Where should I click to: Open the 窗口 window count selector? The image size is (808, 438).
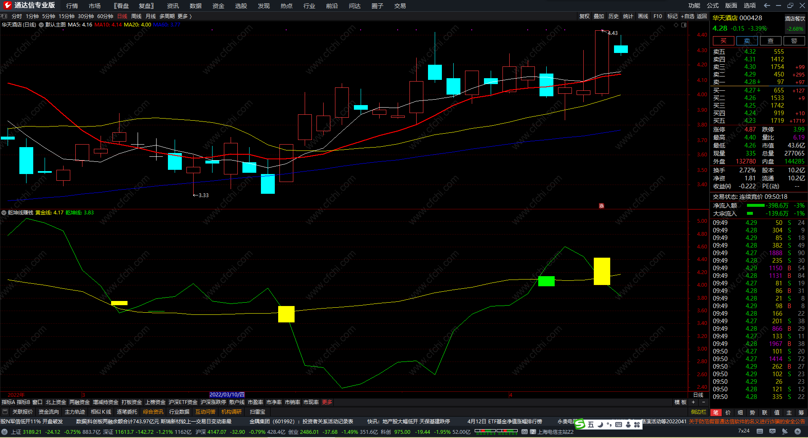tap(37, 402)
